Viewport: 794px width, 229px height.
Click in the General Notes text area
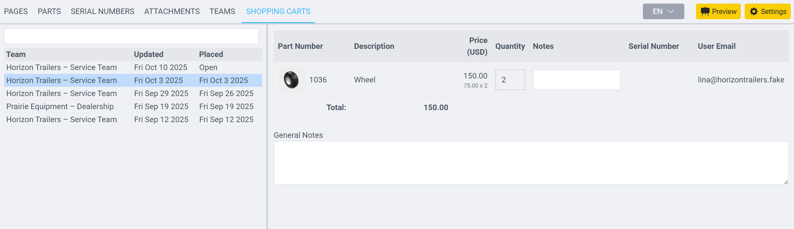click(531, 163)
